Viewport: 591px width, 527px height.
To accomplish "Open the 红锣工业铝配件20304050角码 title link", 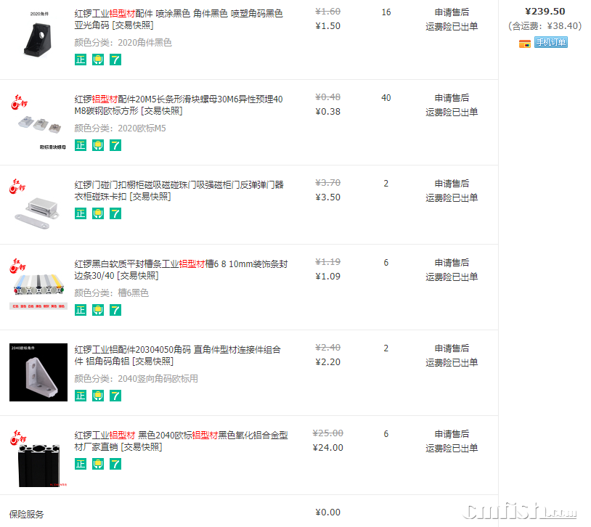I will [x=177, y=355].
